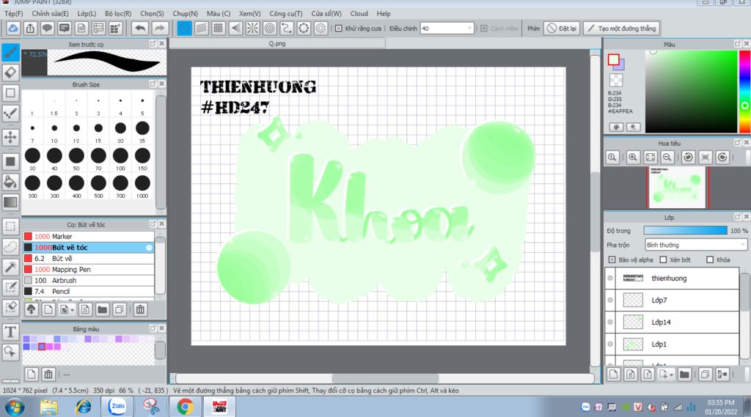Select the Bucket fill tool
Screen dimensions: 751x417
pyautogui.click(x=10, y=182)
